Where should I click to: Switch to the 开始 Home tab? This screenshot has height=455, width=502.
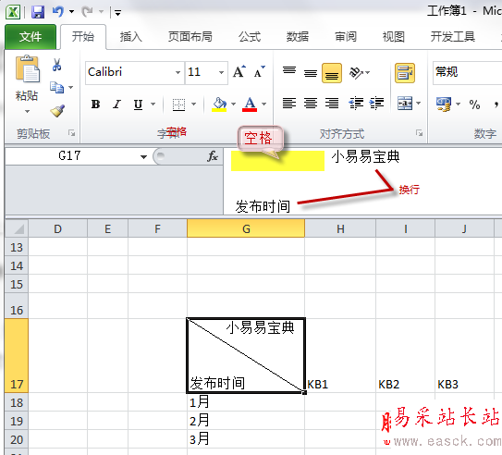tap(83, 37)
